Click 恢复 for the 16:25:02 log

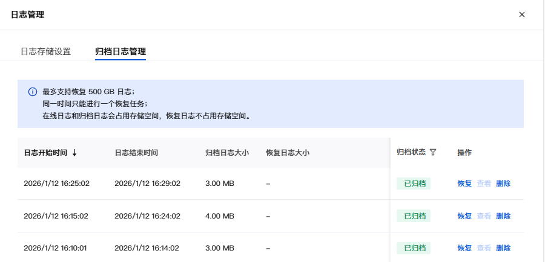[x=464, y=184]
